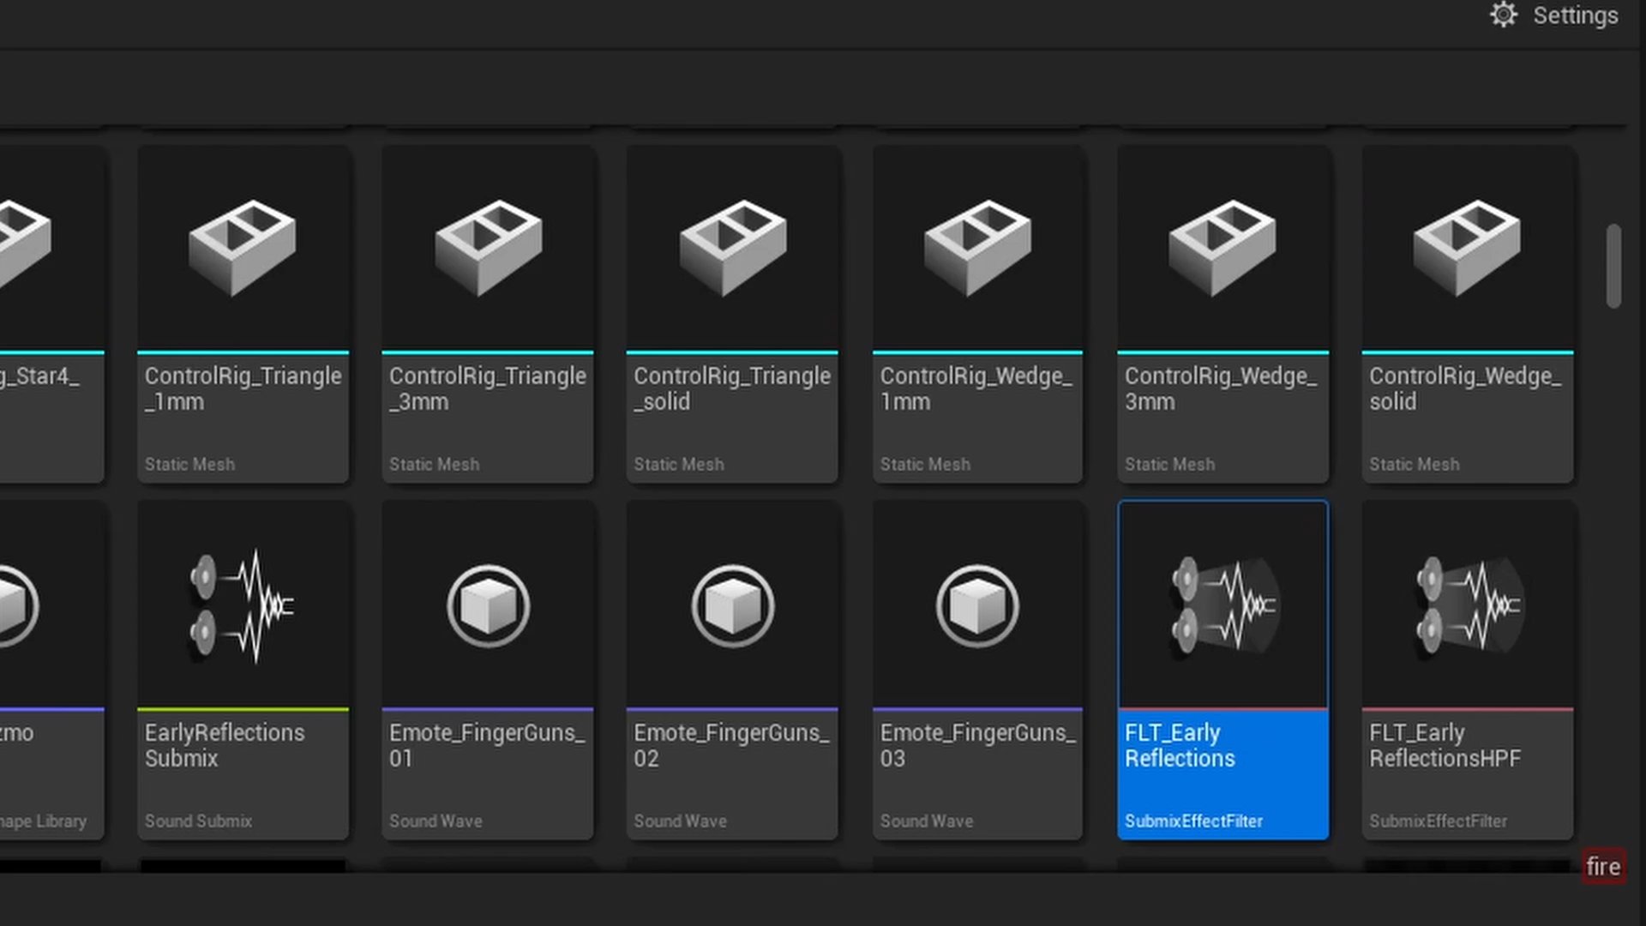Open the Settings gear icon
Screen dimensions: 1646x926
tap(1503, 15)
